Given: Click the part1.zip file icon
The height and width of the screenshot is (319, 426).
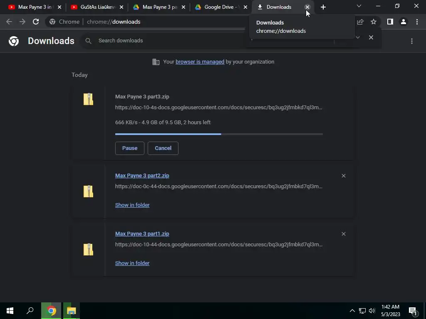Looking at the screenshot, I should (88, 249).
